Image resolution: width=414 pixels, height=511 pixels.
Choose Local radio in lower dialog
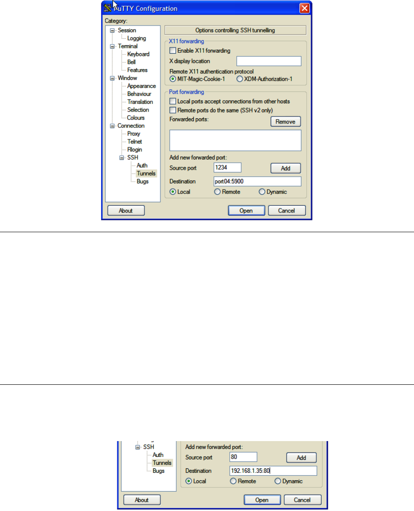point(189,481)
